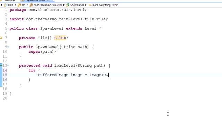The width and height of the screenshot is (222, 124).
Task: Collapse the SpawnLevel constructor fold at line 9
Action: 8,47
